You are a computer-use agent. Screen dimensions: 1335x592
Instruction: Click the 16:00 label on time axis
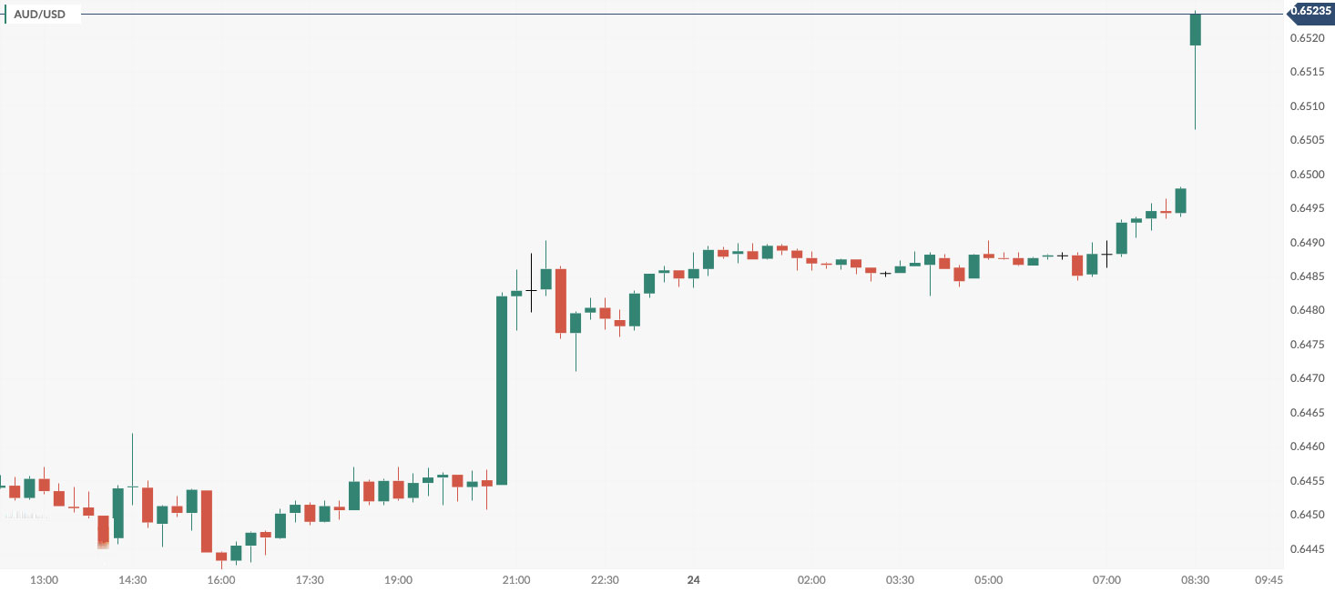[x=221, y=580]
